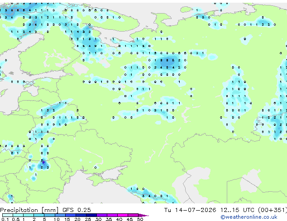
Task: Click the "Tu 14-07-2026" date text
Action: click(190, 210)
